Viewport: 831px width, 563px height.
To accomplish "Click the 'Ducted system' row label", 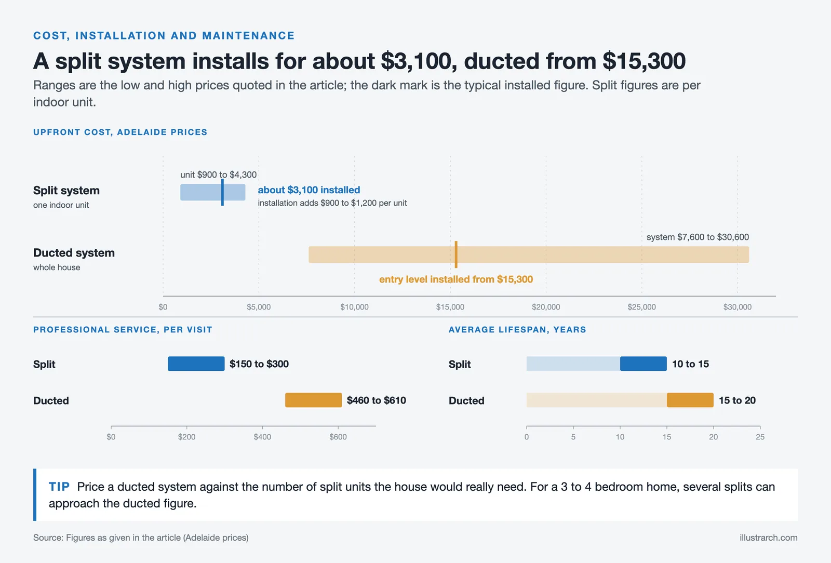I will click(74, 253).
